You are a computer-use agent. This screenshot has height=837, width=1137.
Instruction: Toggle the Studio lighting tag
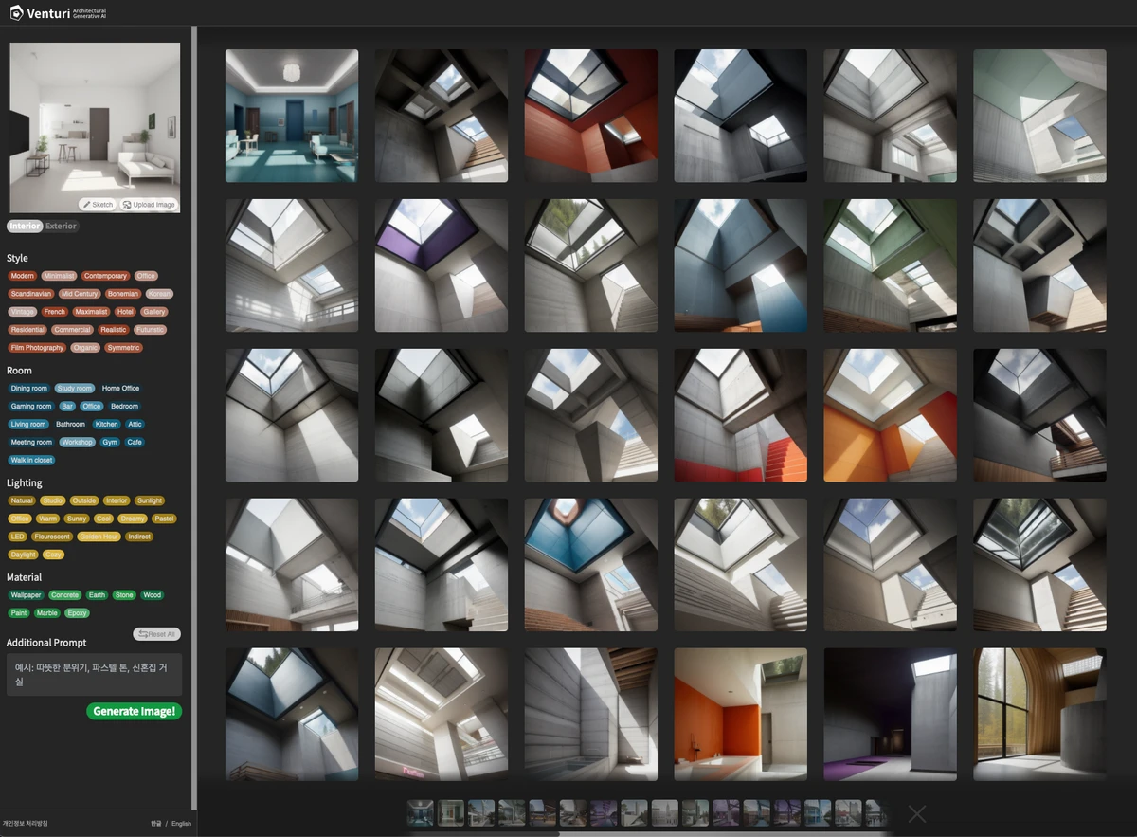[x=53, y=500]
